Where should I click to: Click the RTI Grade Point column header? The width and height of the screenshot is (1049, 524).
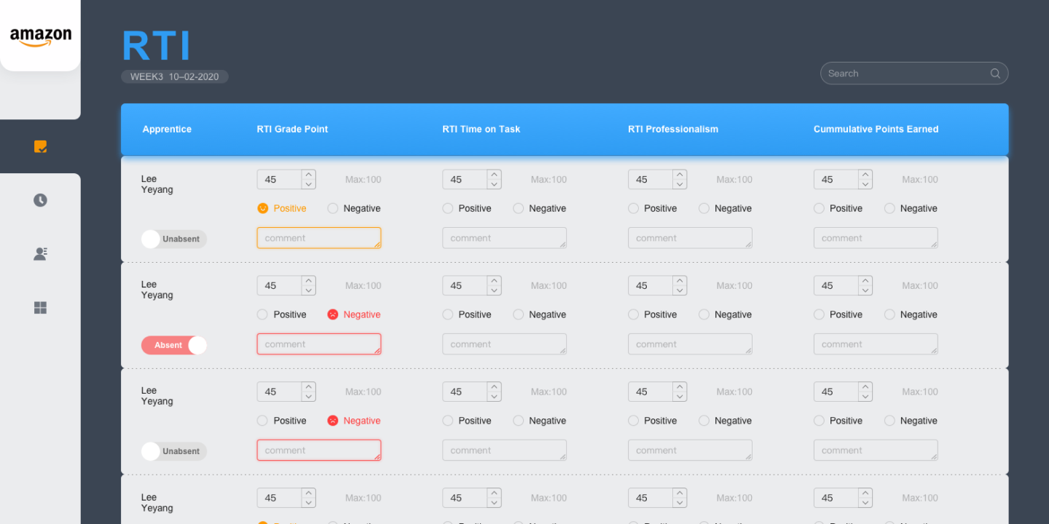pos(292,130)
